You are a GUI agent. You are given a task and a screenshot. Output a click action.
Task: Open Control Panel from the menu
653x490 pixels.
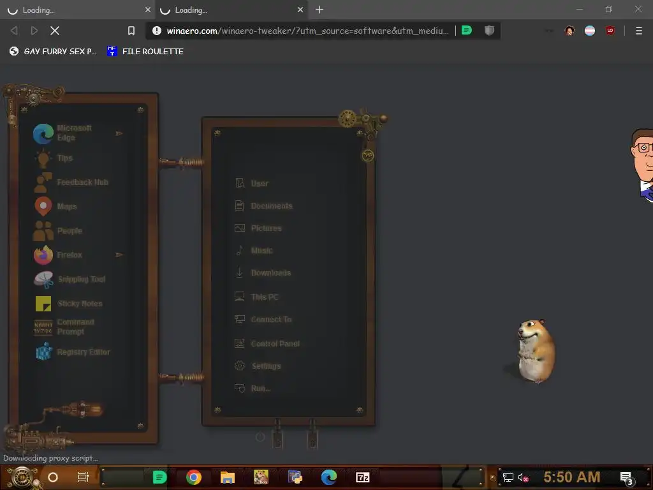click(267, 344)
